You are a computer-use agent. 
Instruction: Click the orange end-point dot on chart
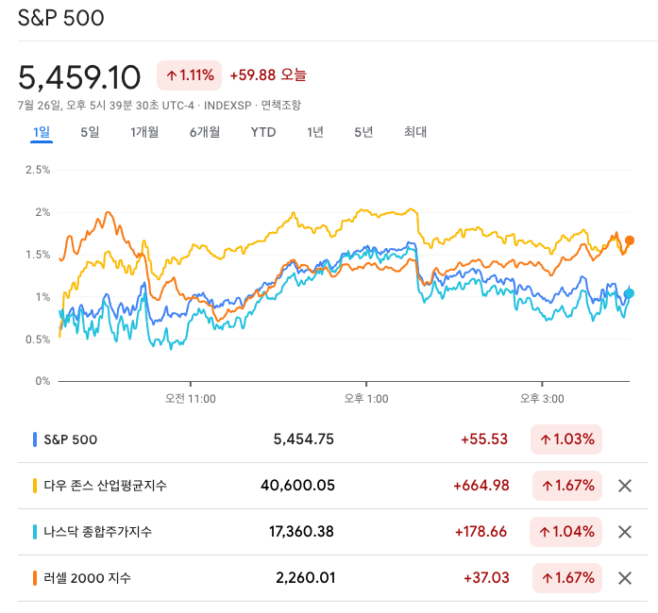630,240
